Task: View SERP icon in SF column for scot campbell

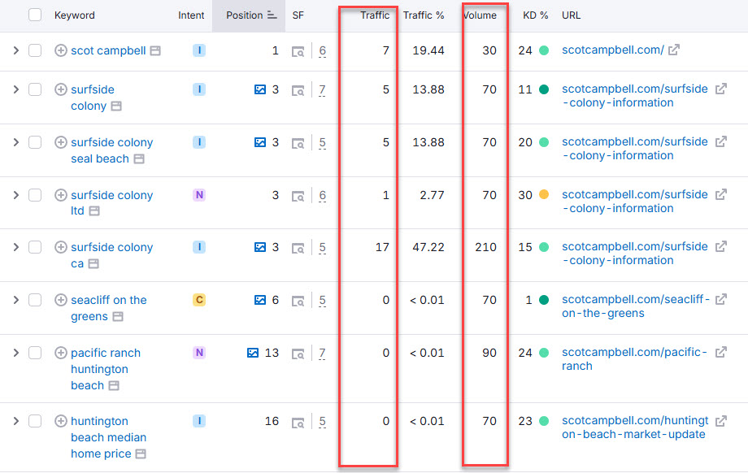Action: click(x=298, y=51)
